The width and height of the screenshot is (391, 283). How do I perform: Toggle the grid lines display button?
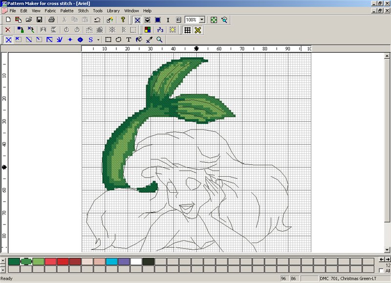coord(187,30)
